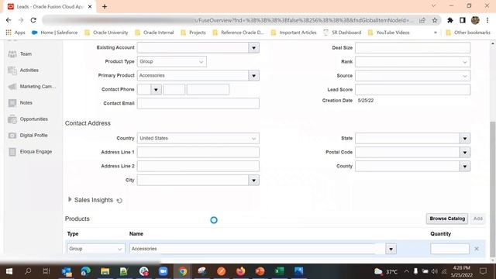The height and width of the screenshot is (279, 496).
Task: Open Windows taskbar search
Action: [28, 271]
